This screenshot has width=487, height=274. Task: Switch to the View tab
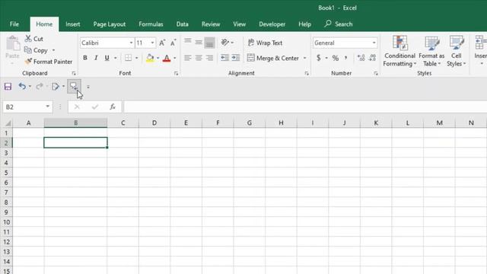[240, 24]
